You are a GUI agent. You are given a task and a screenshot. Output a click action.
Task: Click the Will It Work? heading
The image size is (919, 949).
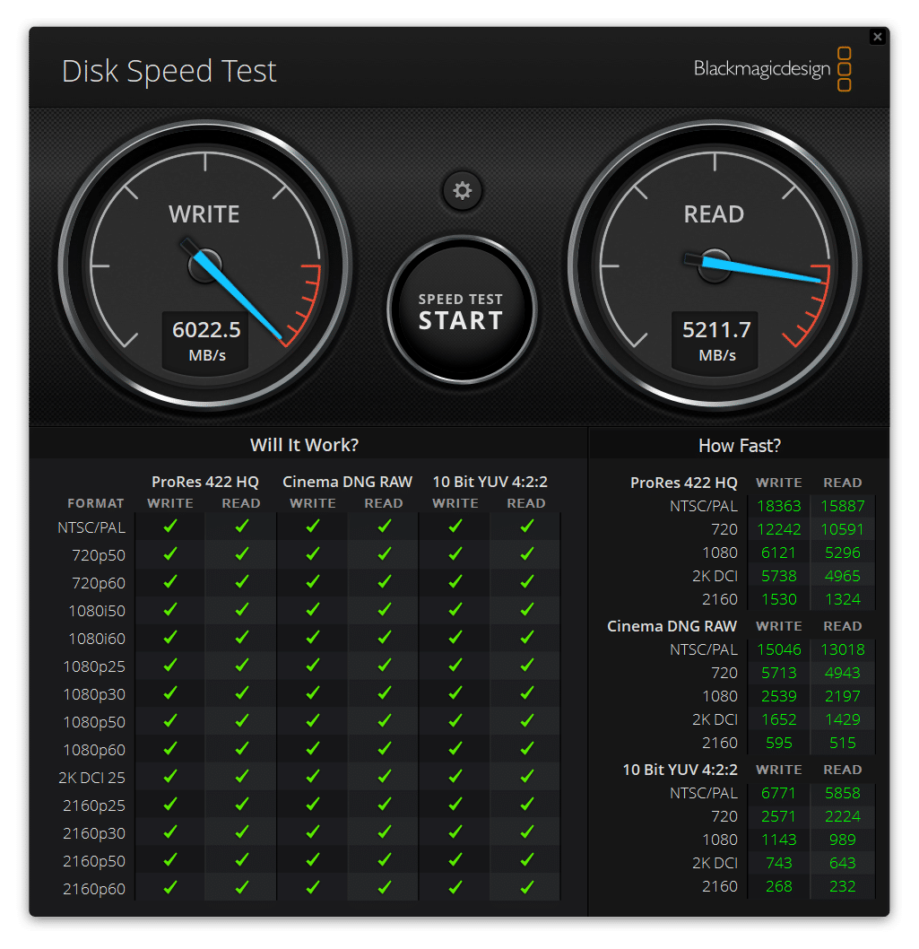click(x=304, y=445)
